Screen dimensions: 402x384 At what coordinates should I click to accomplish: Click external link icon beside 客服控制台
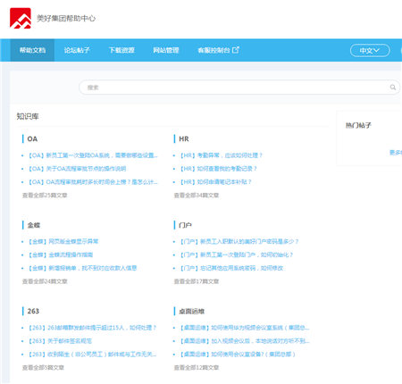pos(236,50)
